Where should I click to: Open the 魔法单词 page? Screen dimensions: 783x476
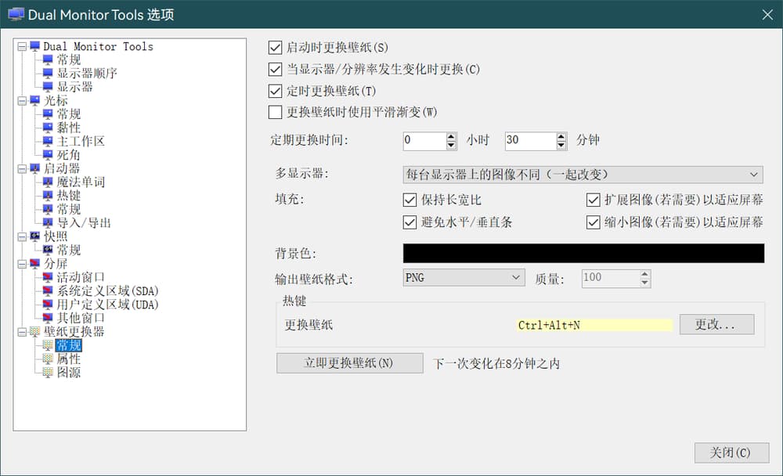[x=81, y=182]
